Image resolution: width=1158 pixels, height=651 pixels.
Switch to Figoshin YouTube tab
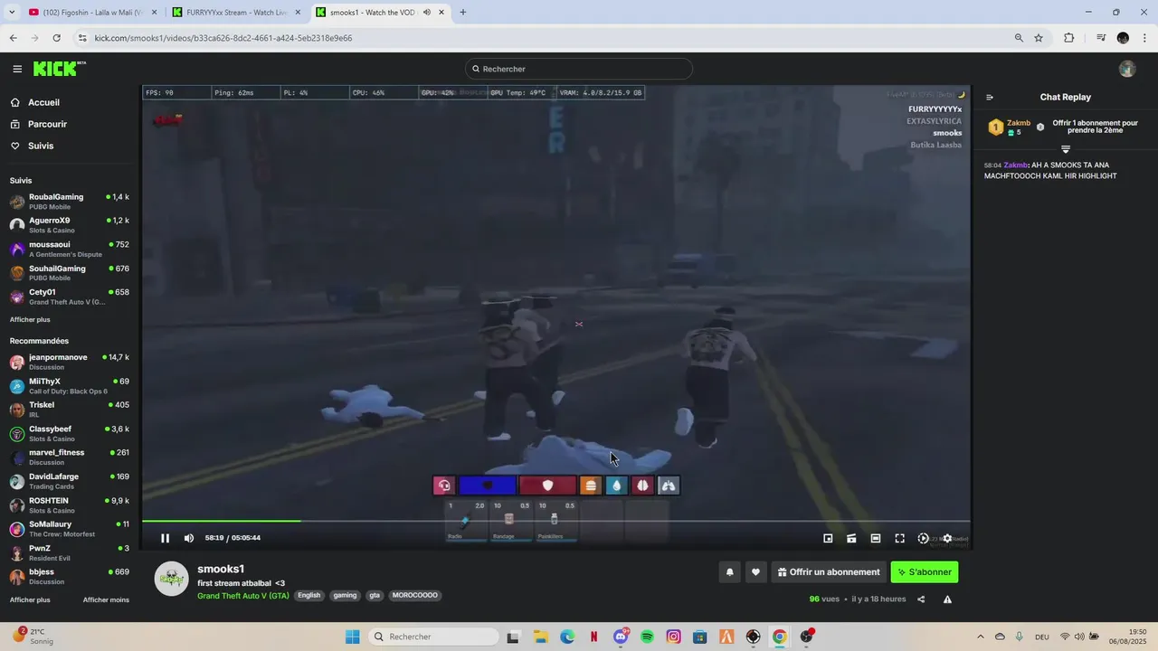point(91,13)
